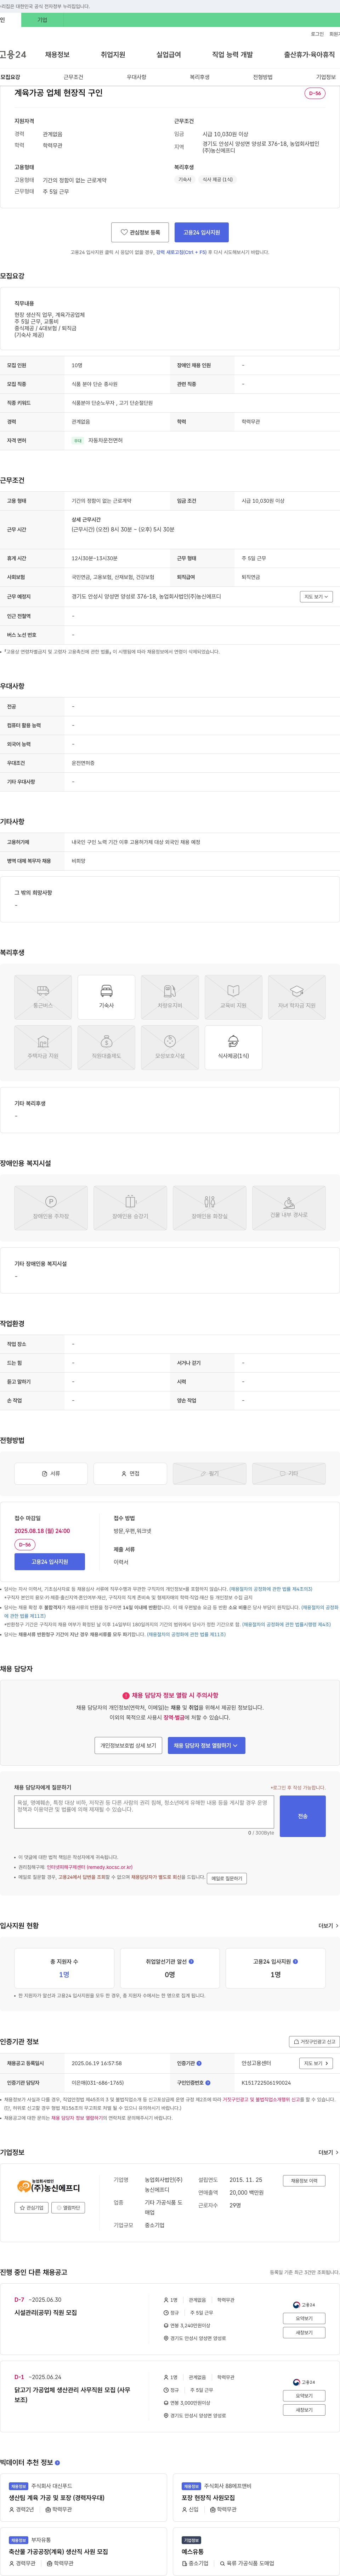Click the 장애인용 화장실 icon
This screenshot has width=340, height=2576.
click(209, 1208)
